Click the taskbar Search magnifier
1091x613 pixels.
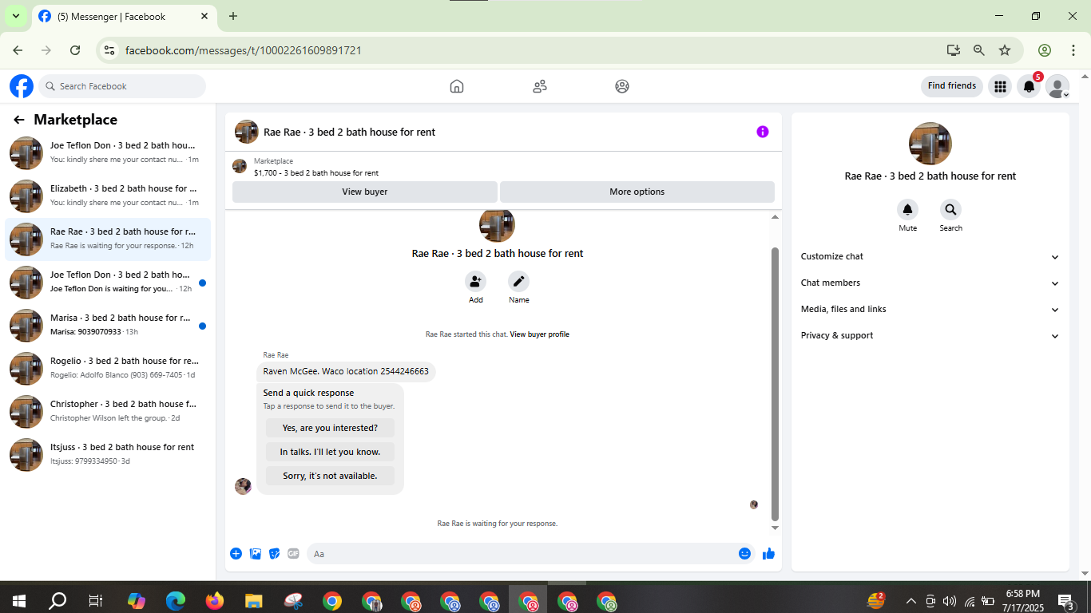[58, 601]
